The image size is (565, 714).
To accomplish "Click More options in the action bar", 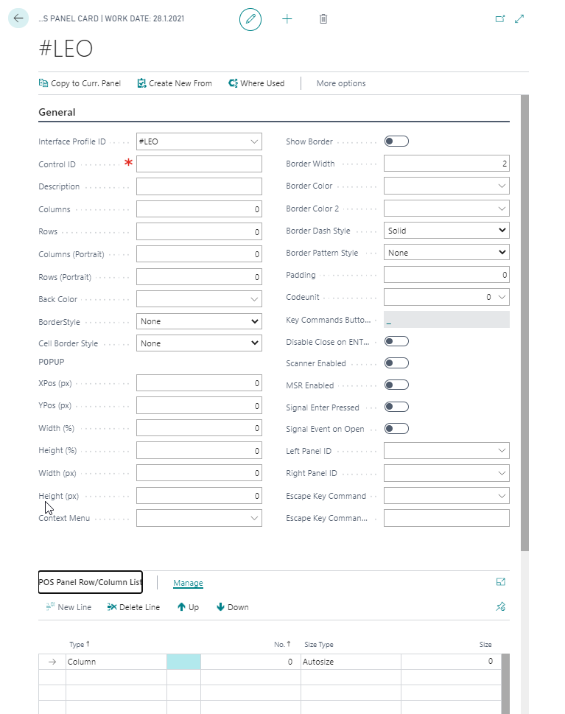I will click(x=341, y=83).
